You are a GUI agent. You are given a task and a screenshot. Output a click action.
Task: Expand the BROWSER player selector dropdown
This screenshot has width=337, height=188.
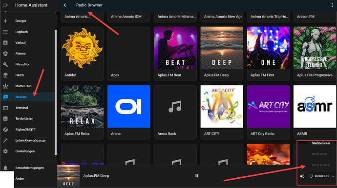pyautogui.click(x=322, y=176)
